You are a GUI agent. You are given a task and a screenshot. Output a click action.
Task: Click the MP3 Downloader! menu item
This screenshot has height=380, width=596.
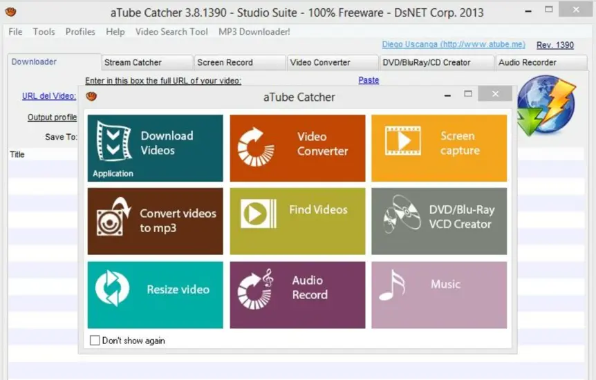coord(254,32)
